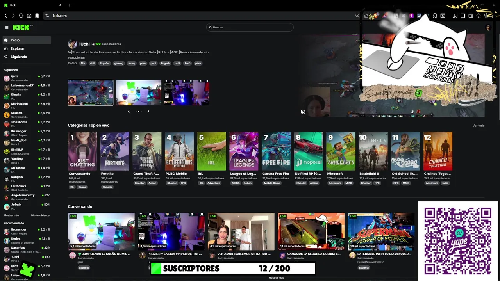Viewport: 500px width, 281px height.
Task: Click the Mobile Game tag under Free Fire
Action: click(272, 183)
